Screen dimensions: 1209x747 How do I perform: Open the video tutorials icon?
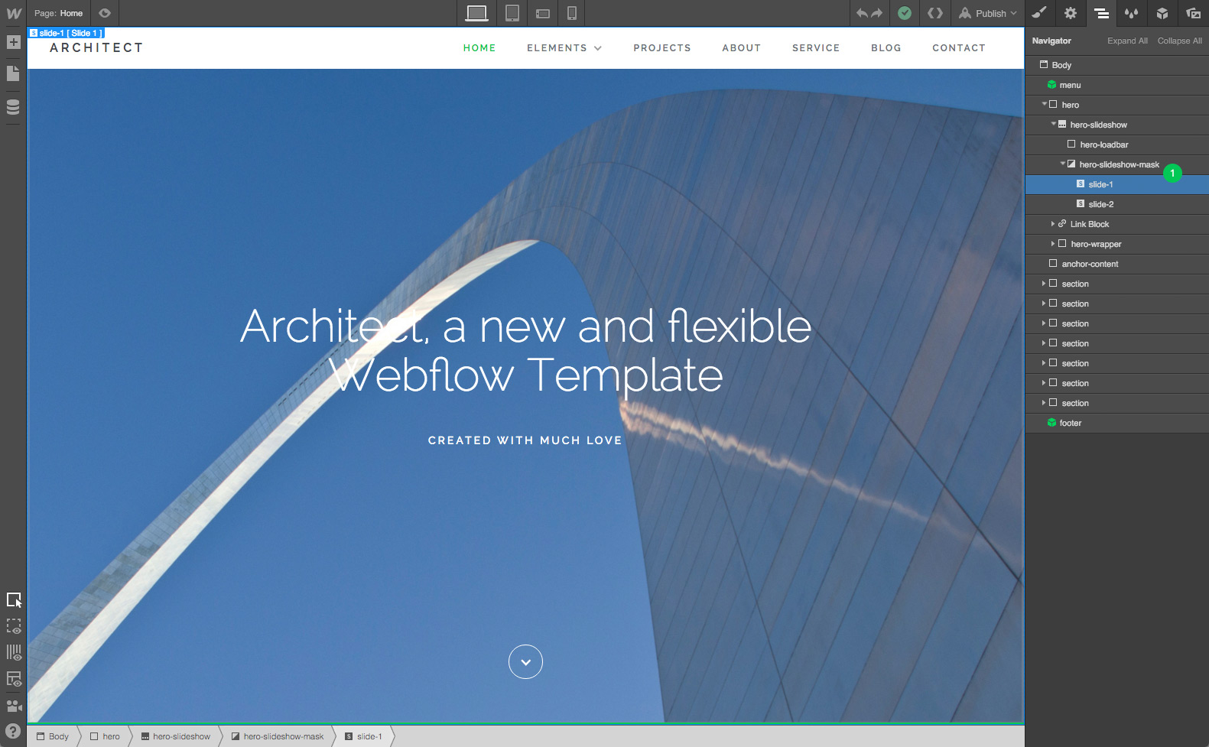click(x=14, y=706)
